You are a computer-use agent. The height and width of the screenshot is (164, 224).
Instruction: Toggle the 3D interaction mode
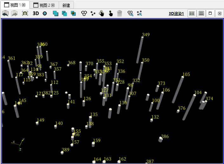tap(36, 13)
